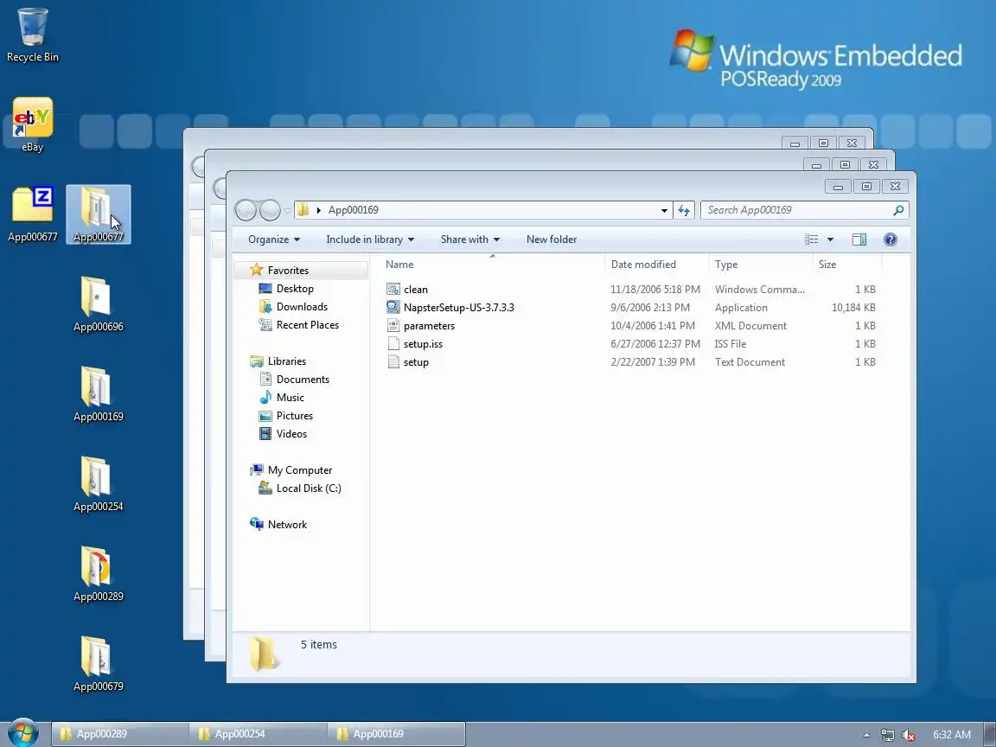Open Music library
The height and width of the screenshot is (747, 996).
pos(290,398)
